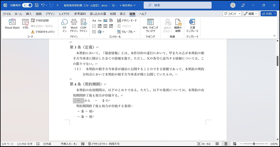The height and width of the screenshot is (147, 280).
Task: Toggle Focus (フォーカス) mode
Action: 204,144
